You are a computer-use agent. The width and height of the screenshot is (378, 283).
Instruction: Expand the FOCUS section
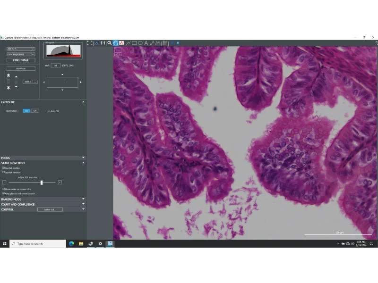pos(84,158)
